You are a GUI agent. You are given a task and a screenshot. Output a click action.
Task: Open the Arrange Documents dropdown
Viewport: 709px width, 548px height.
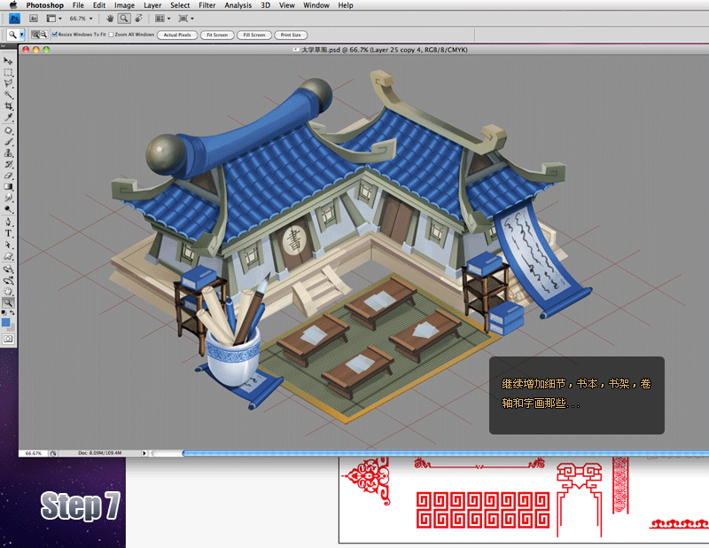[x=163, y=19]
